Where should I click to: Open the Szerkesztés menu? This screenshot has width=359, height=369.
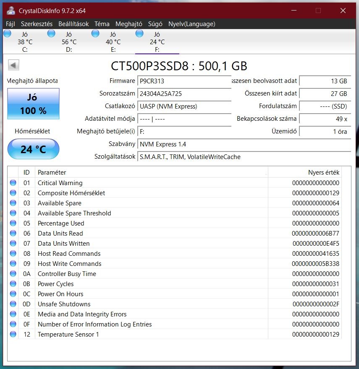point(37,24)
